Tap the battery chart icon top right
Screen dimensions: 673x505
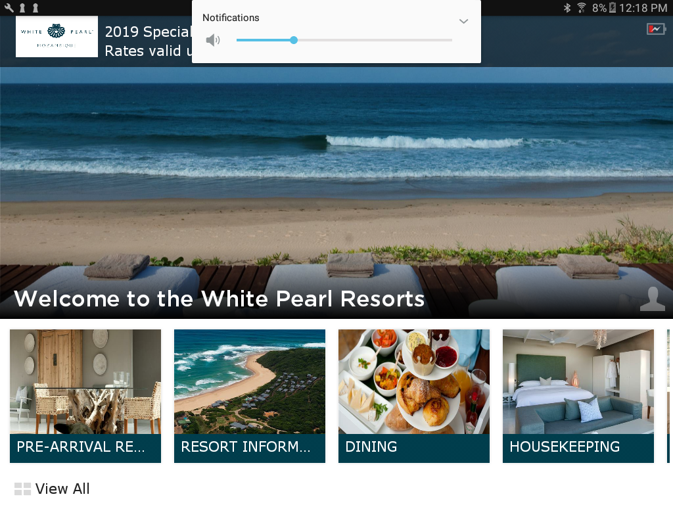[656, 29]
